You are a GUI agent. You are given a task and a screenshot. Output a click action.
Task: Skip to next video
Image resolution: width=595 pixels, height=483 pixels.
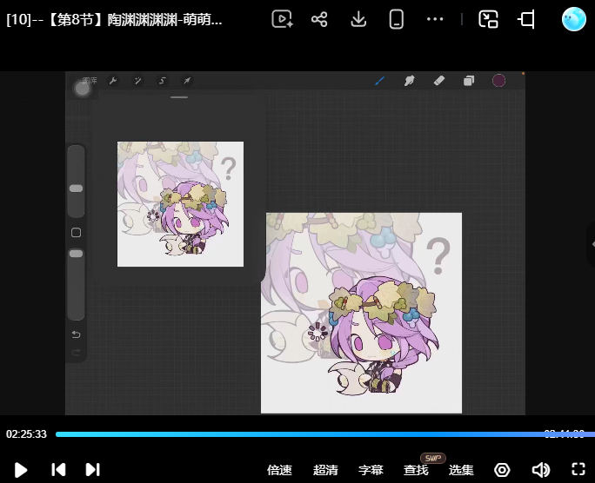[92, 470]
